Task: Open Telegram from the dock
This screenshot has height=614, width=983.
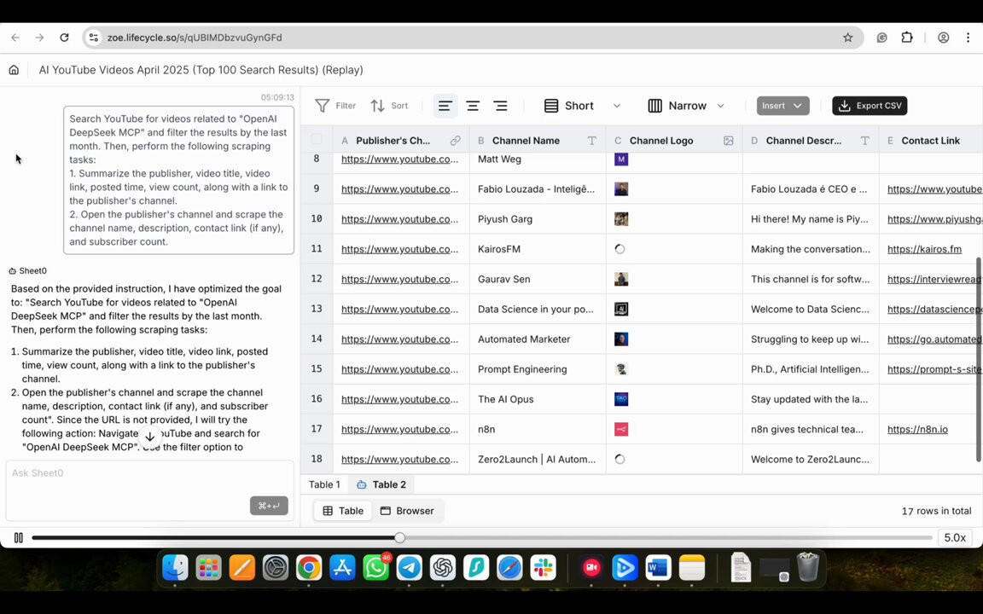Action: pos(410,568)
